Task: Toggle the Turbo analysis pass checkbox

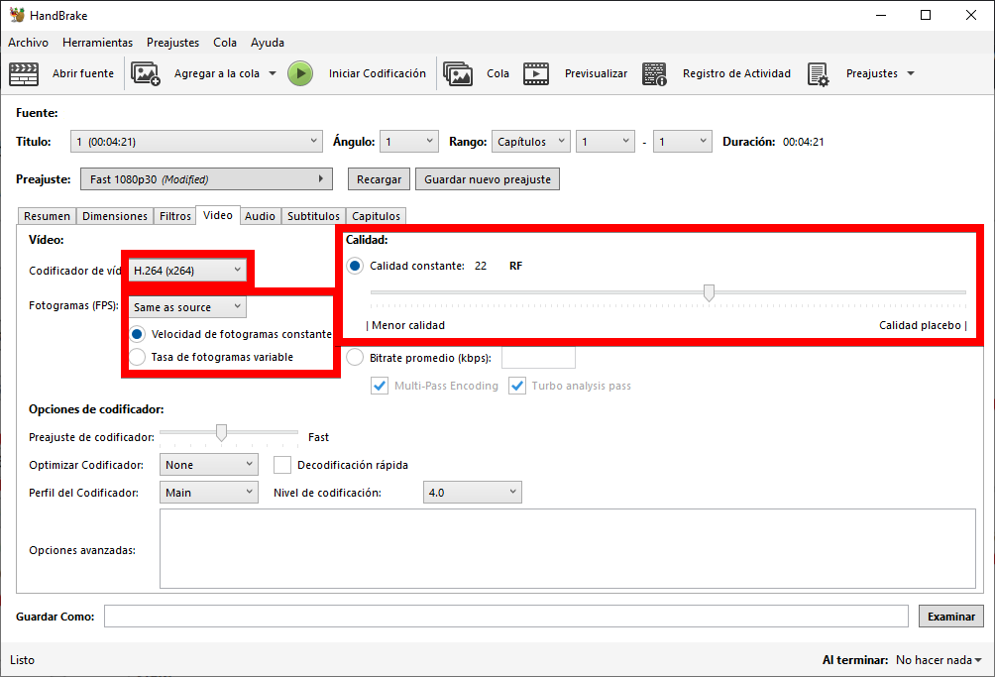Action: point(517,386)
